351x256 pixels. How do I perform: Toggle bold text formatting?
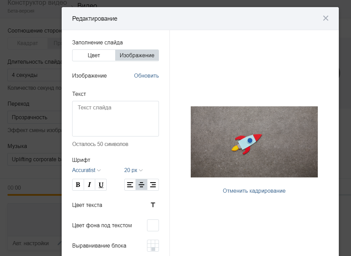[x=78, y=185]
